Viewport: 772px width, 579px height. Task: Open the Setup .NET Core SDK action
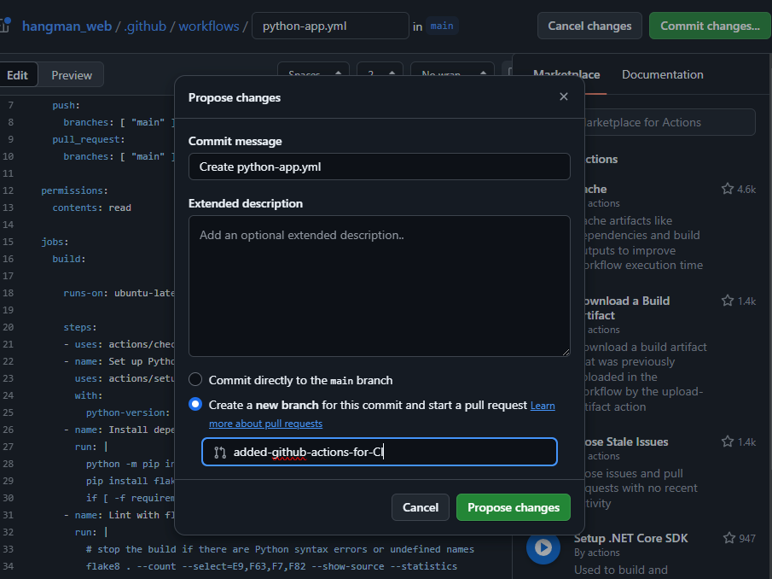point(630,538)
